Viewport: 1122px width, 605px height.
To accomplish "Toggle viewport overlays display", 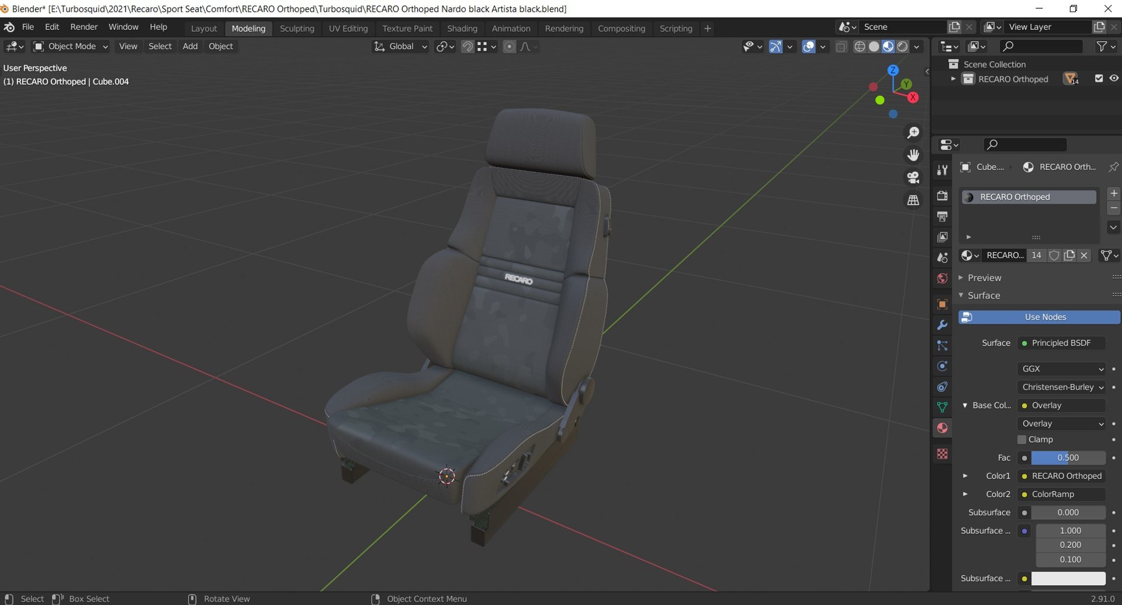I will [808, 47].
